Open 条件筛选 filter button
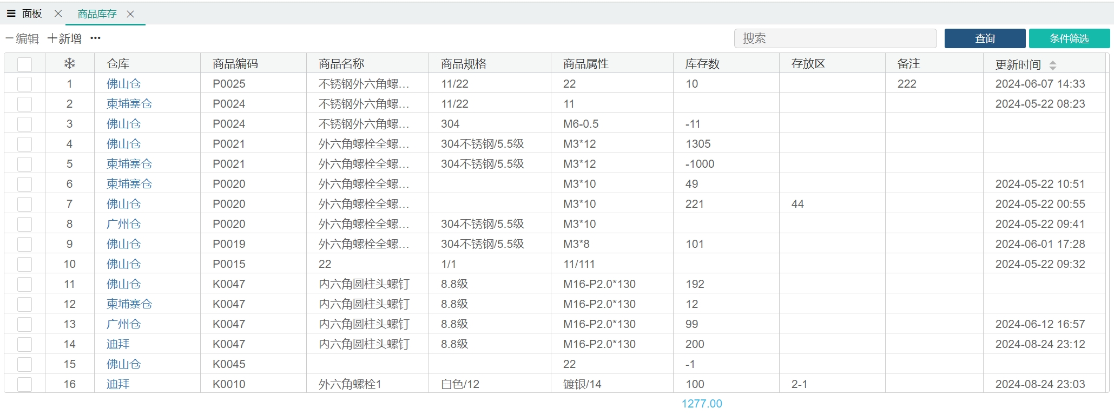Screen dimensions: 1114x414 coord(1069,38)
